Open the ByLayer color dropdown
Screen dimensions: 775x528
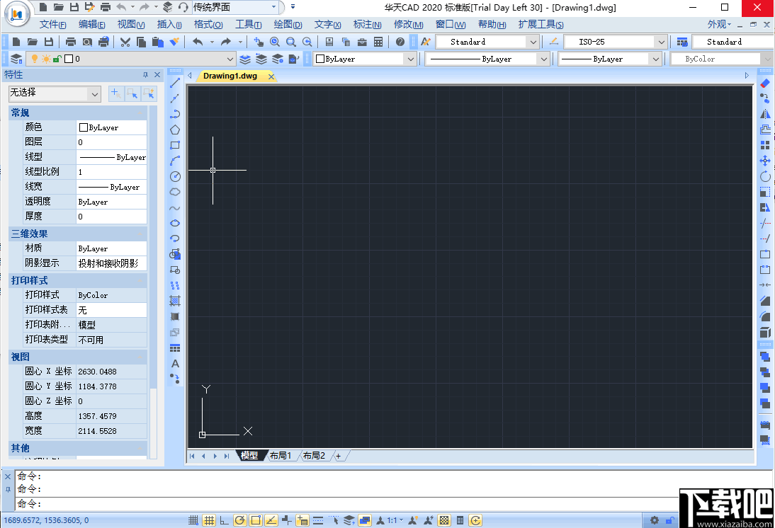365,59
